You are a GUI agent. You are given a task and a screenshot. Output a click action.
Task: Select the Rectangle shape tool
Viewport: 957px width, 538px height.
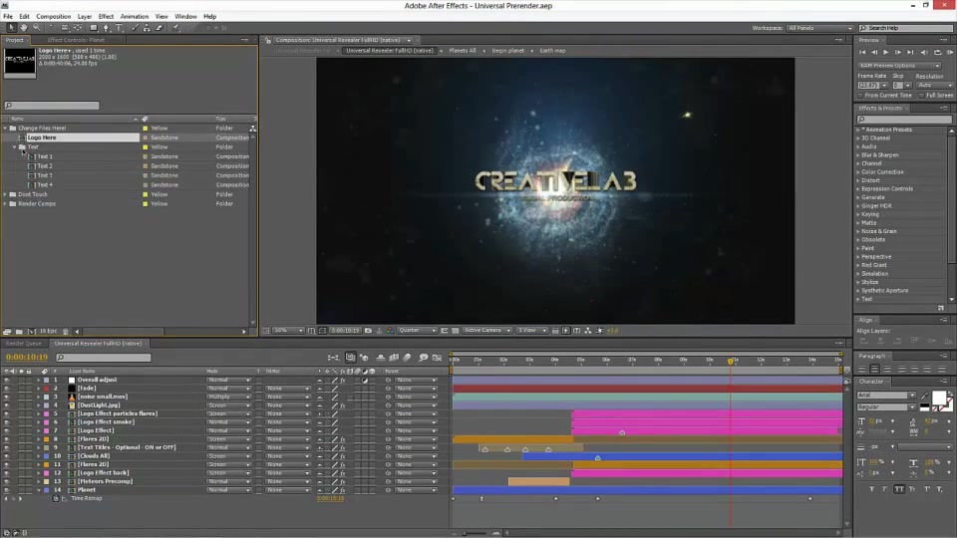(x=94, y=28)
